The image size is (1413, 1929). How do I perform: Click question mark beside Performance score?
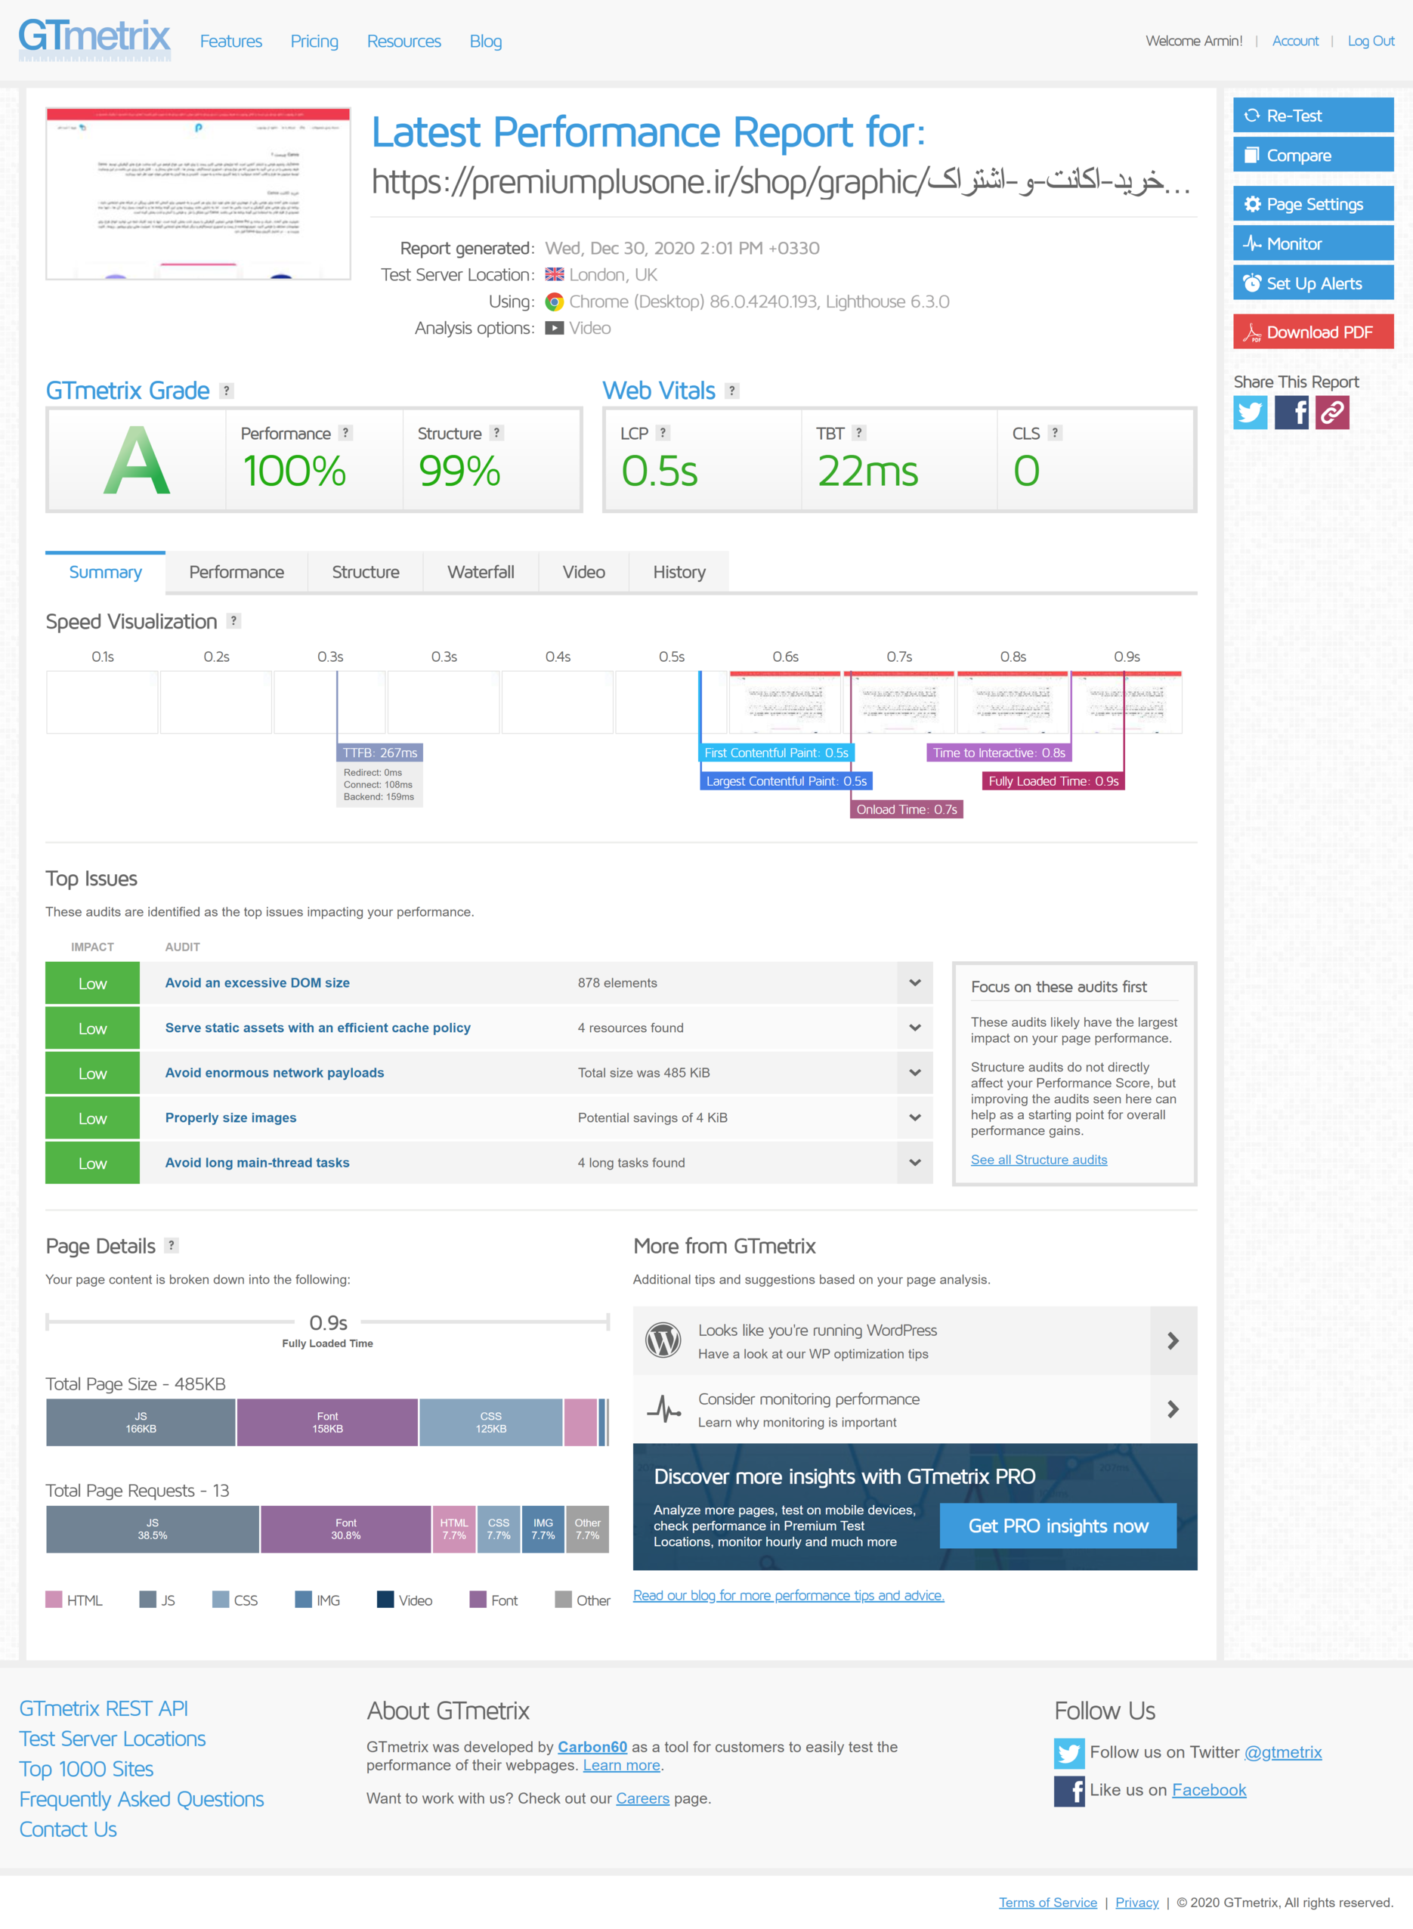tap(345, 433)
